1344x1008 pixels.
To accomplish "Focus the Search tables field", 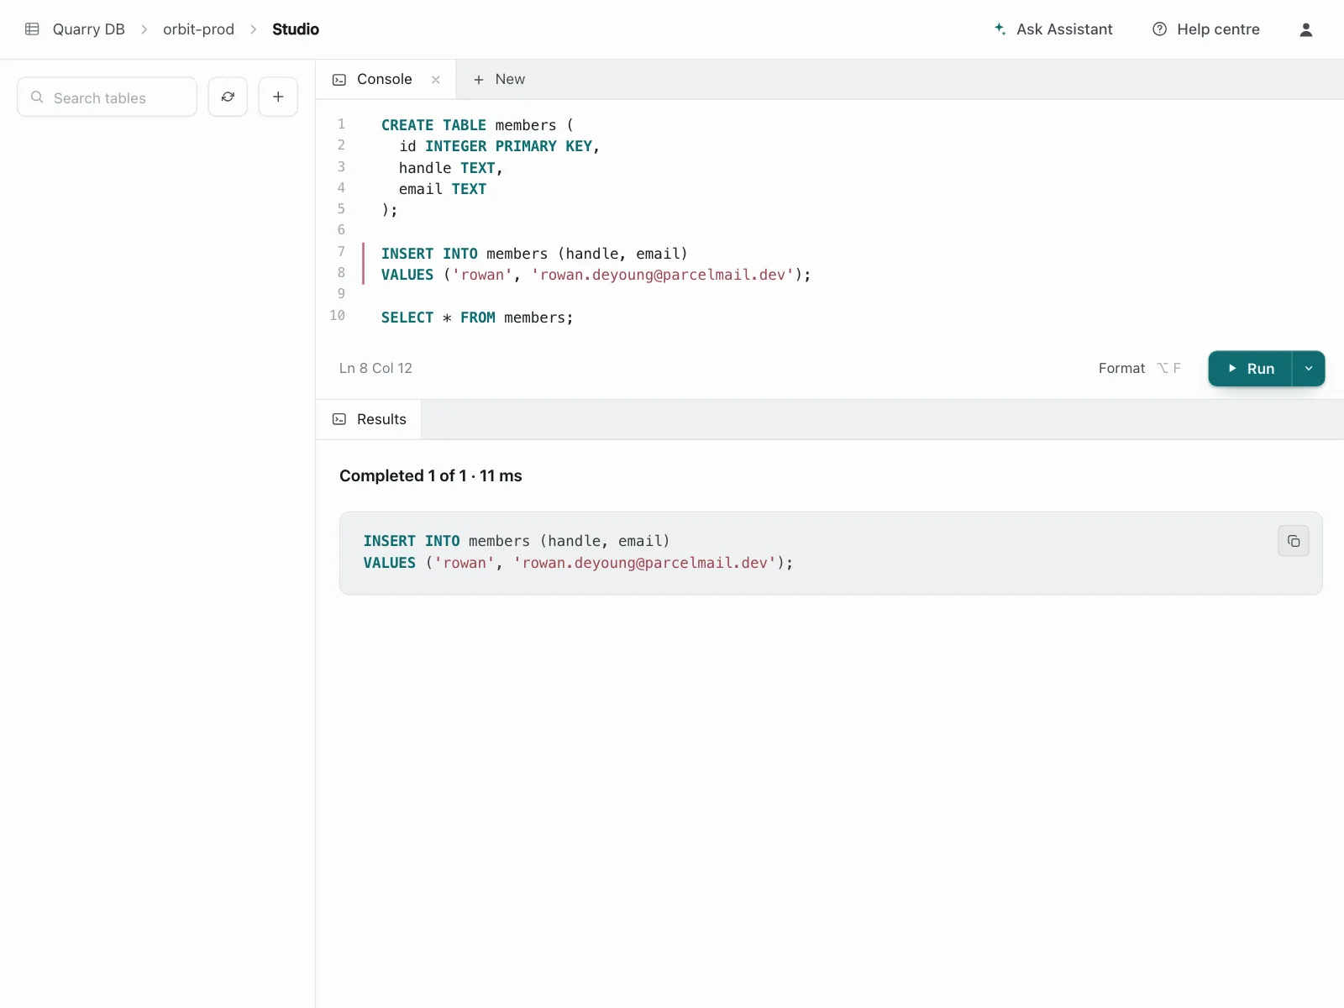I will 107,97.
